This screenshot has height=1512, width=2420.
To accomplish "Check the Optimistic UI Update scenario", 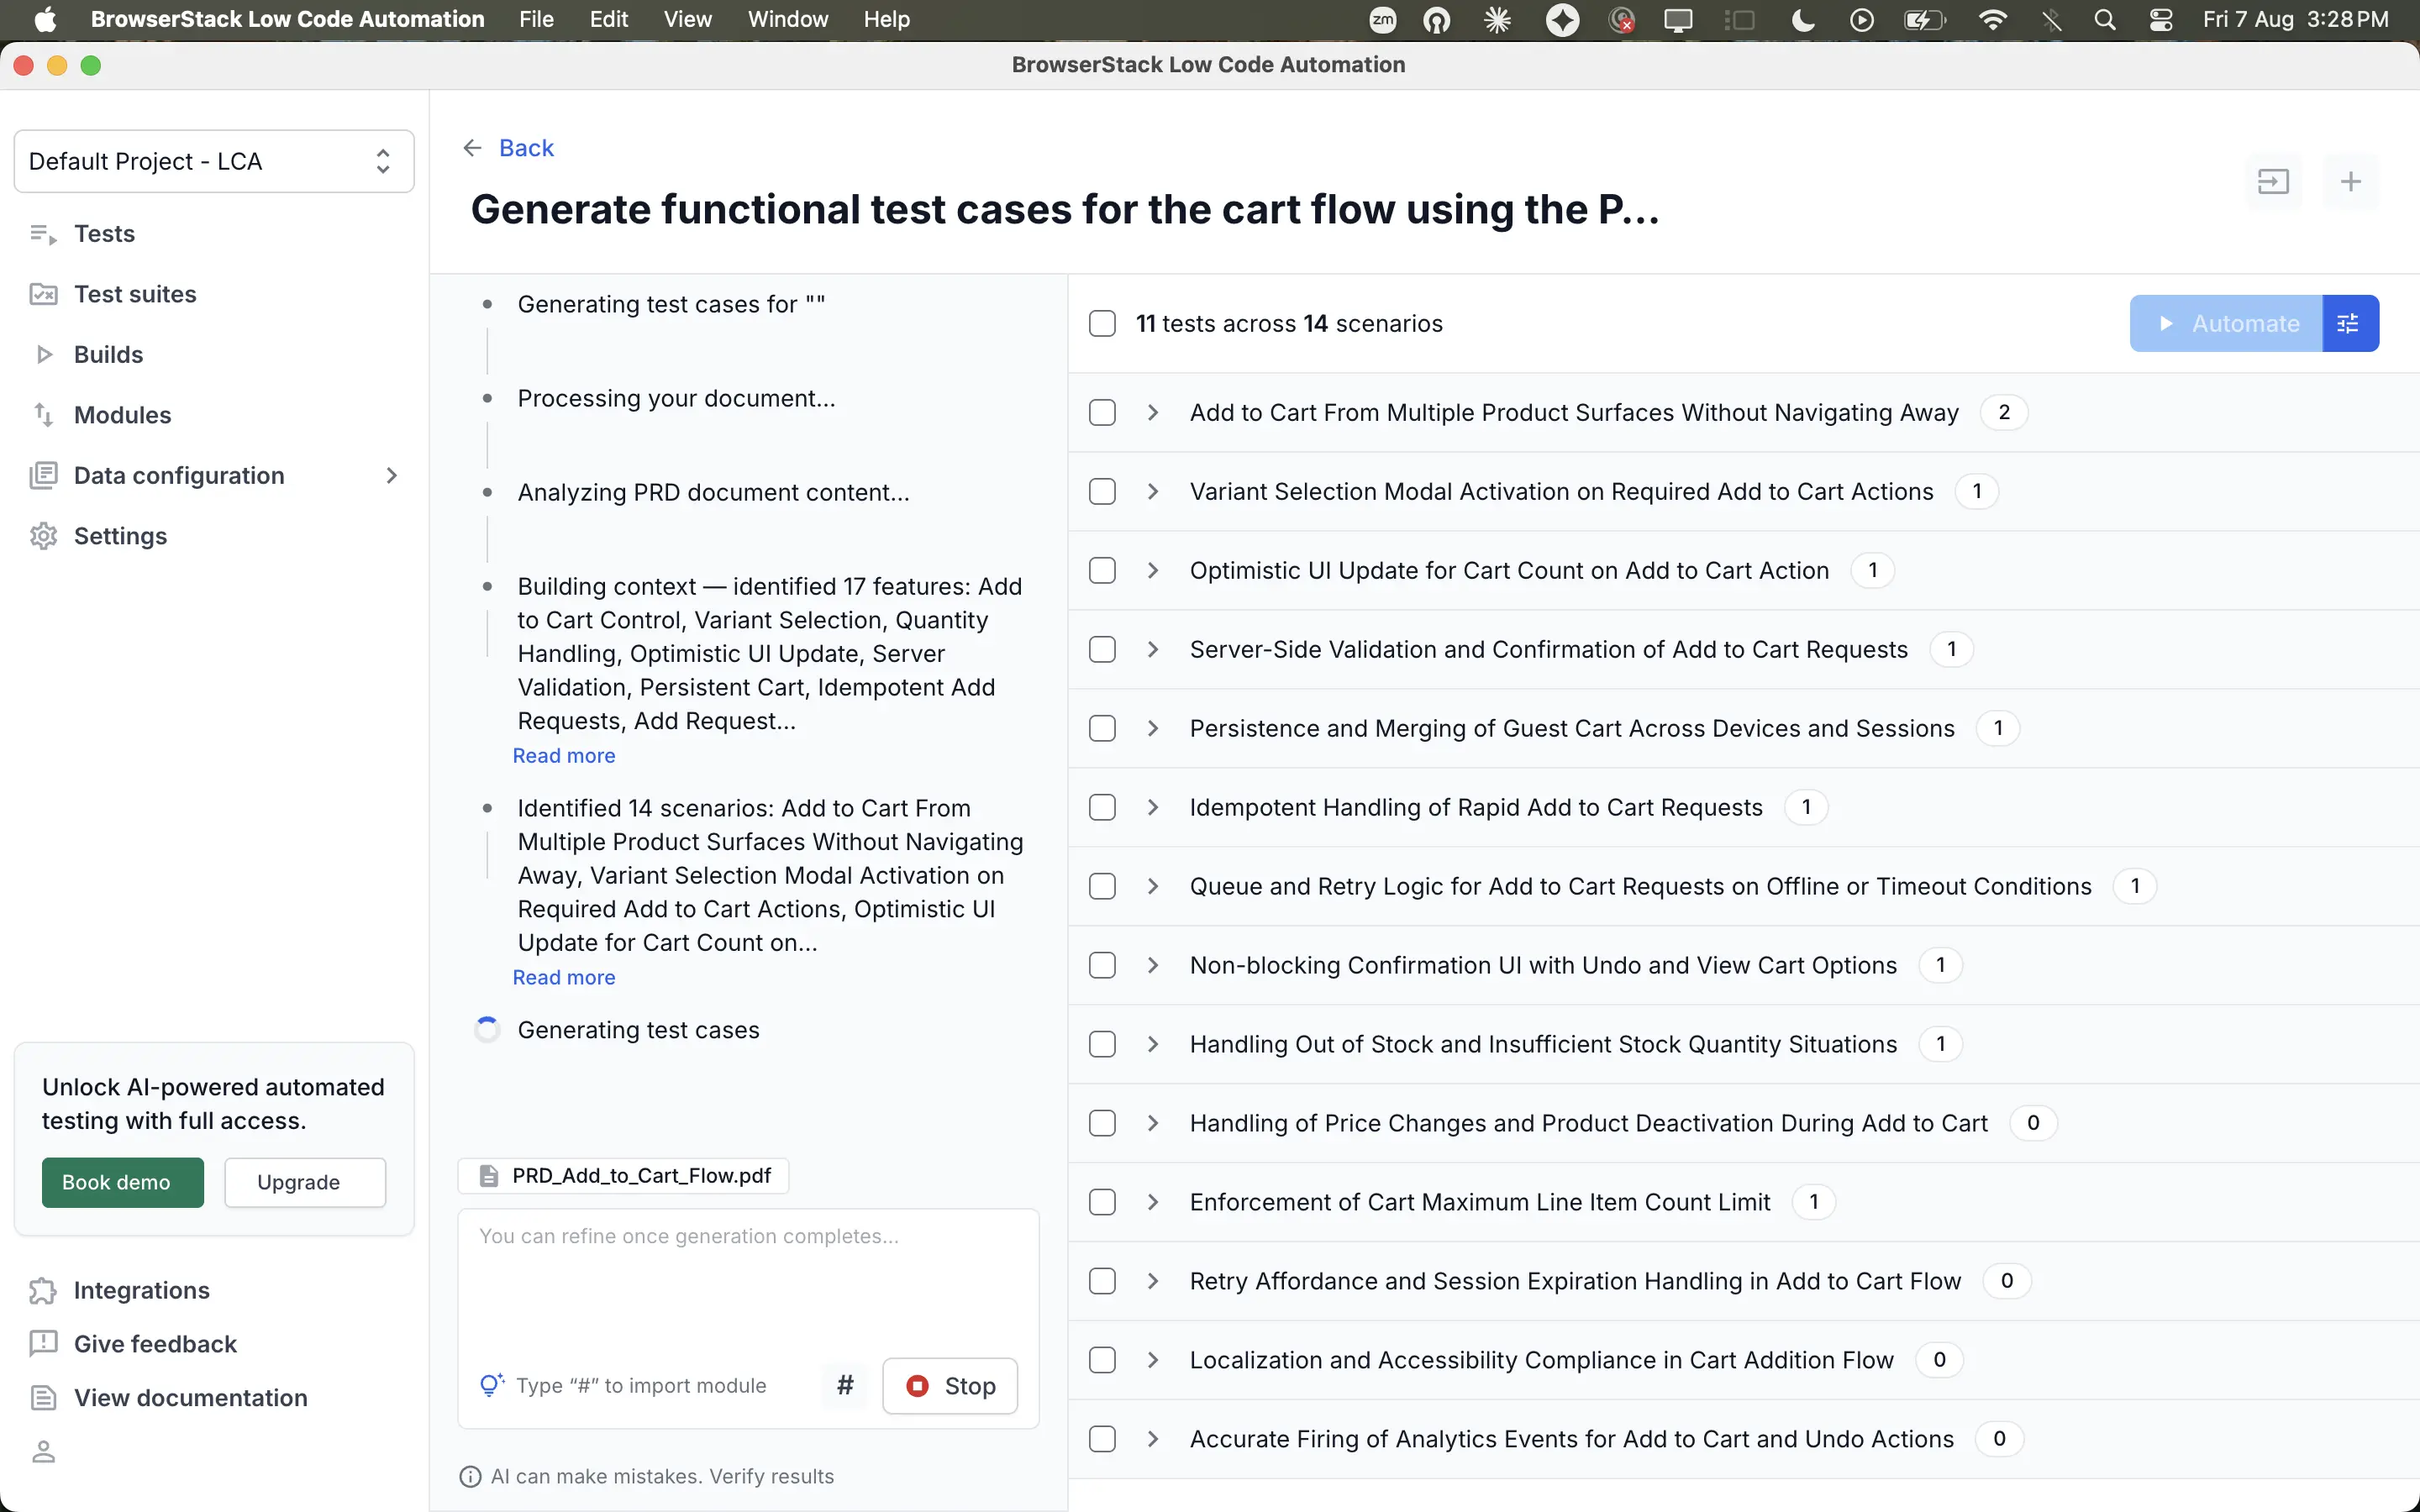I will point(1102,571).
